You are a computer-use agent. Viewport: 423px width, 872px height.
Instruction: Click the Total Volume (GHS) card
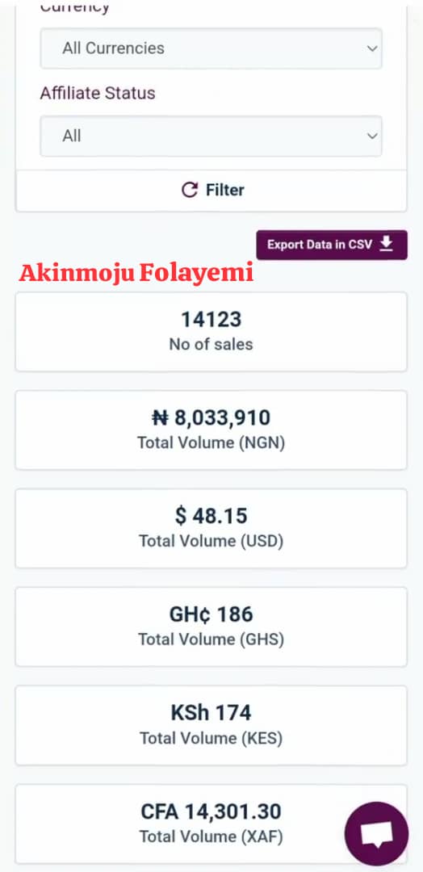(x=211, y=627)
